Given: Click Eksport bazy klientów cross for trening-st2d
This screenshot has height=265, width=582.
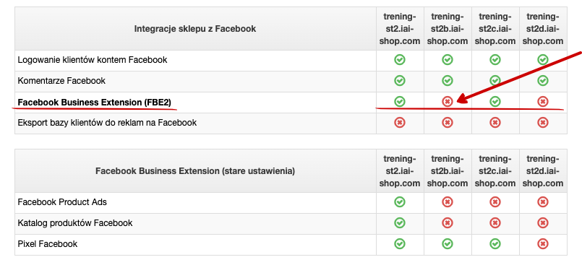Looking at the screenshot, I should coord(543,122).
